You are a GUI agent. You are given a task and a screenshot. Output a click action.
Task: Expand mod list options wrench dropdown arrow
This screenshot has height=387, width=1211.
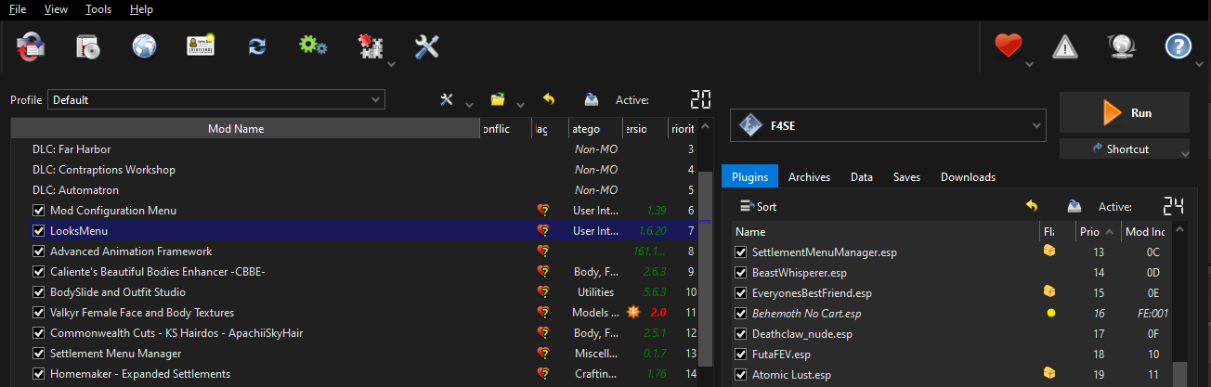pyautogui.click(x=469, y=103)
